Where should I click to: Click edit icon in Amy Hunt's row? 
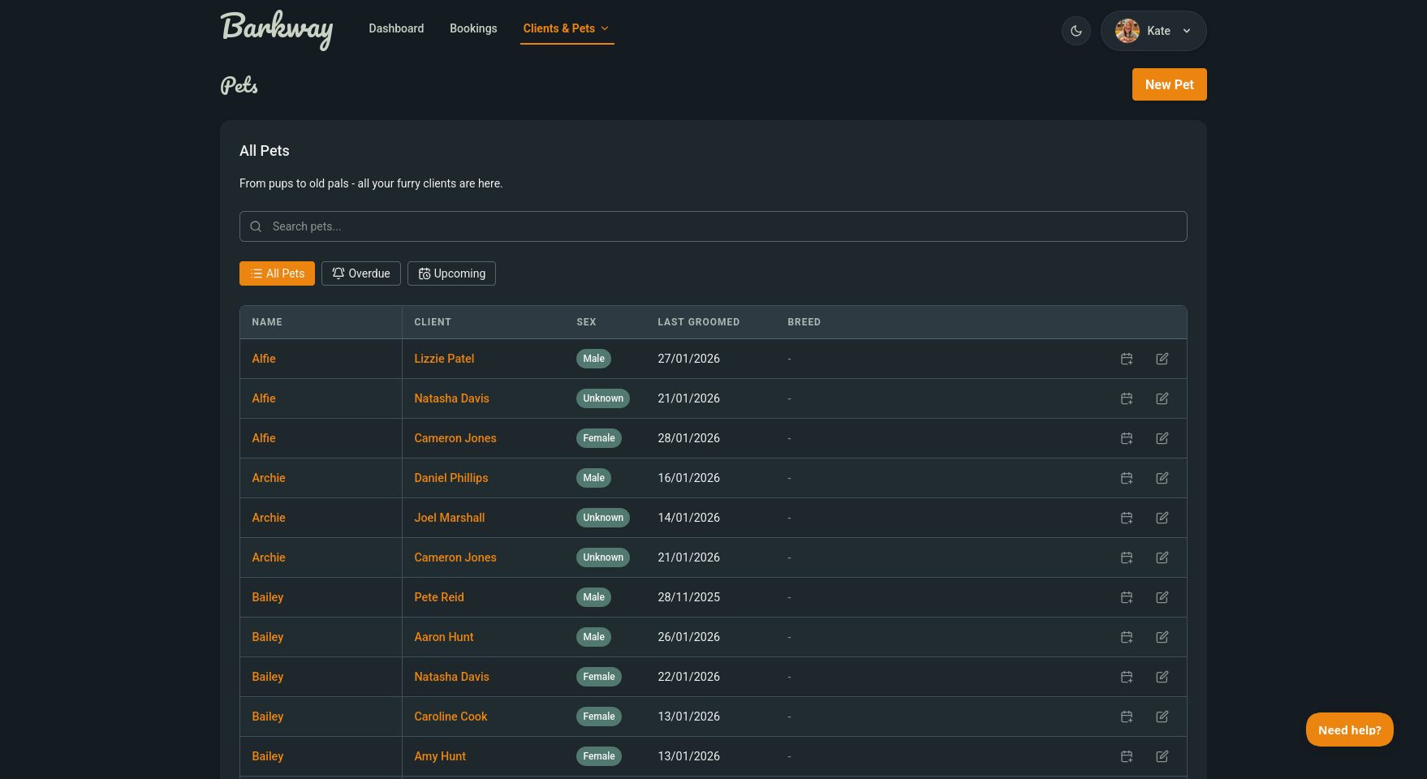tap(1162, 756)
